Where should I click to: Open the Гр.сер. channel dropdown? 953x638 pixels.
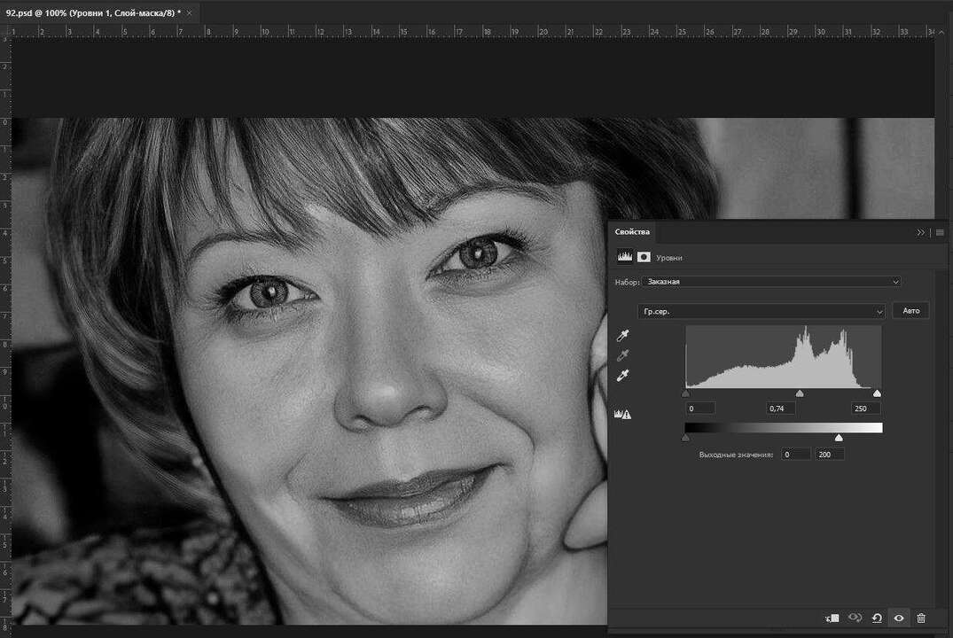761,311
